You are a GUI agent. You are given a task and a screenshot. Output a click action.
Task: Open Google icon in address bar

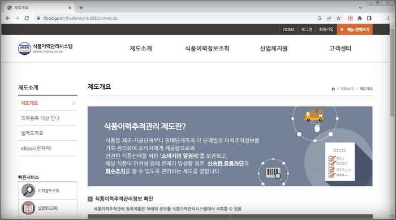pos(320,18)
